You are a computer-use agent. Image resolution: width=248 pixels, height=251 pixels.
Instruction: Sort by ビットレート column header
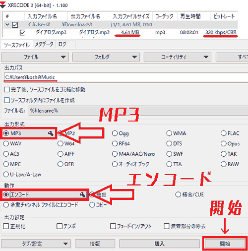pos(224,16)
